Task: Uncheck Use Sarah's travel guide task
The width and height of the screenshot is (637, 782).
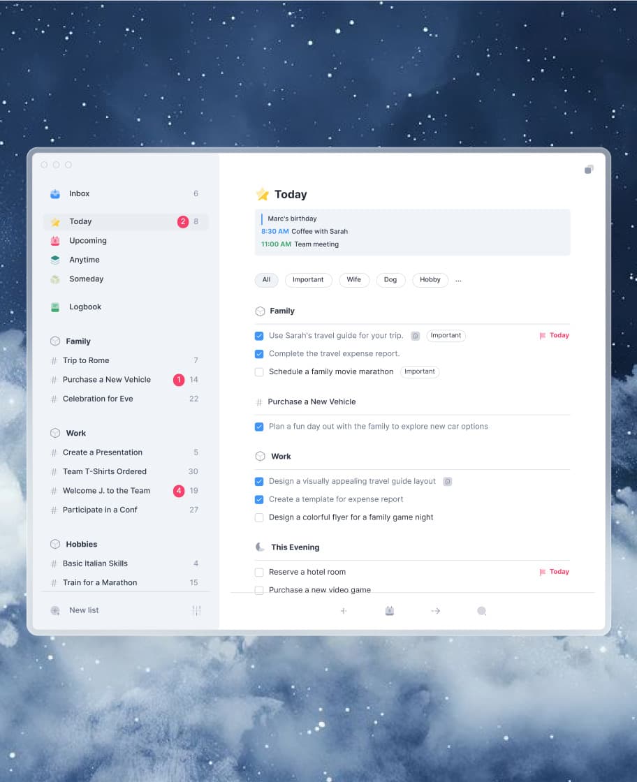Action: pyautogui.click(x=259, y=336)
